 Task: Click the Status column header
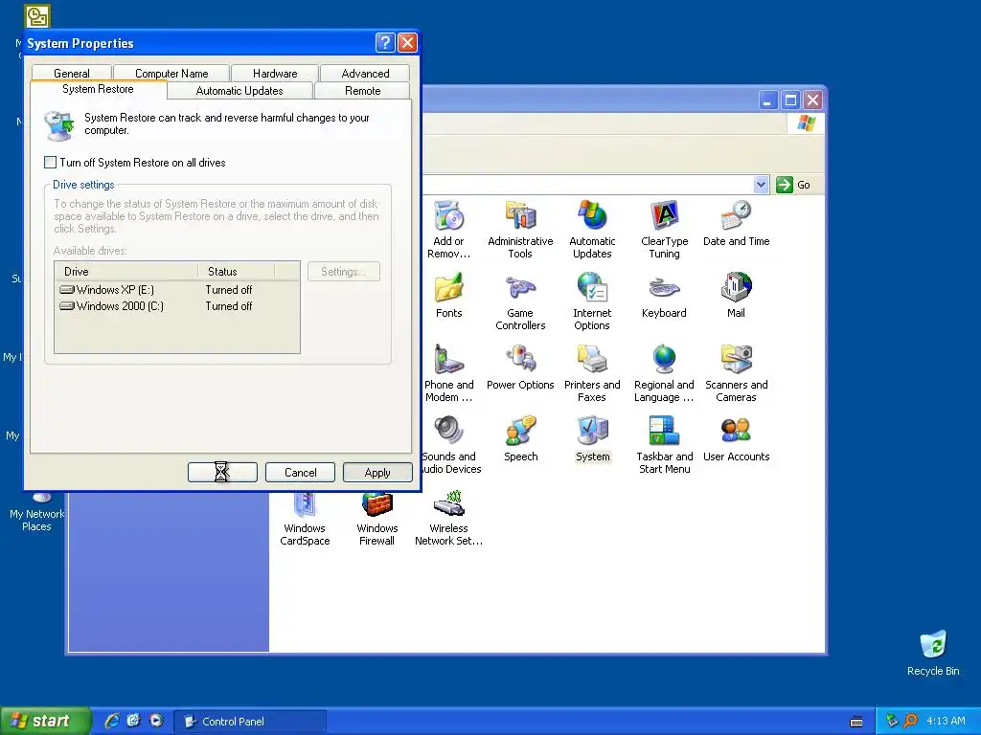click(x=237, y=271)
